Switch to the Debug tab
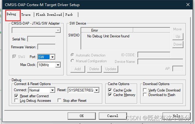Viewport: 195px width, 124px height. 11,14
